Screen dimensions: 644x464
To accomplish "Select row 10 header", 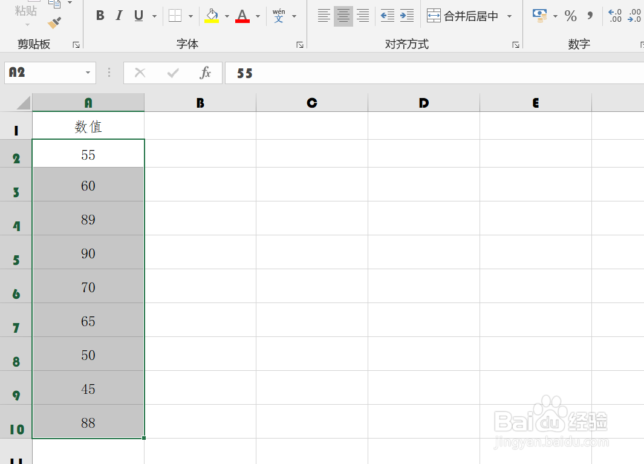I will click(x=16, y=422).
